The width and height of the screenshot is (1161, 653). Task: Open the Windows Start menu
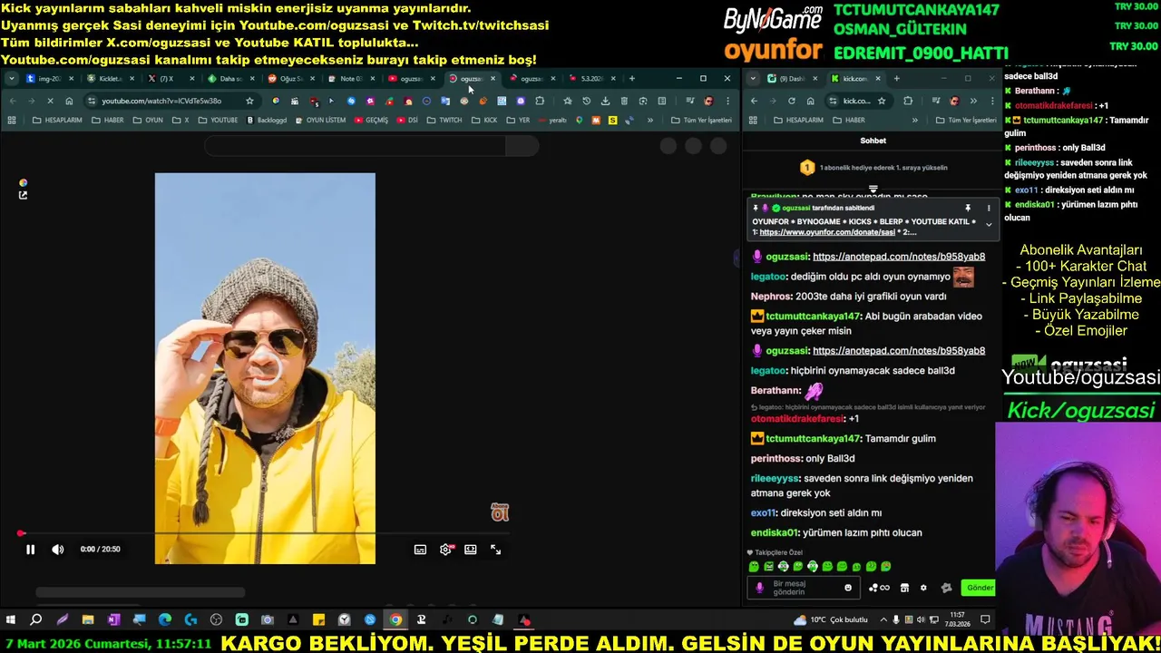(x=11, y=619)
